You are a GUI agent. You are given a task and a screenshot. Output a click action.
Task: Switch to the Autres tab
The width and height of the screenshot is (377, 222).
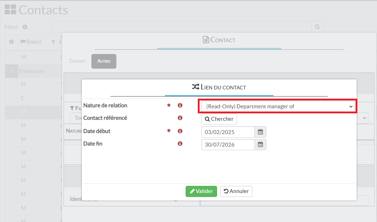pos(104,61)
